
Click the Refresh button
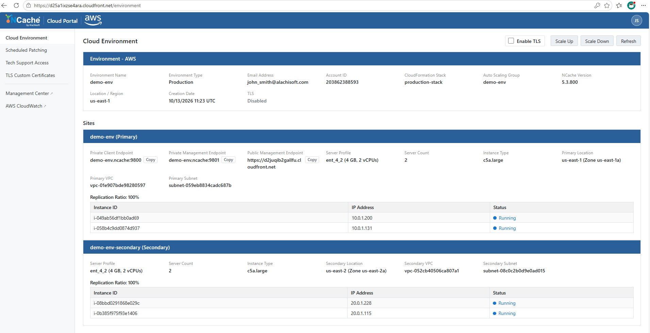pyautogui.click(x=628, y=41)
